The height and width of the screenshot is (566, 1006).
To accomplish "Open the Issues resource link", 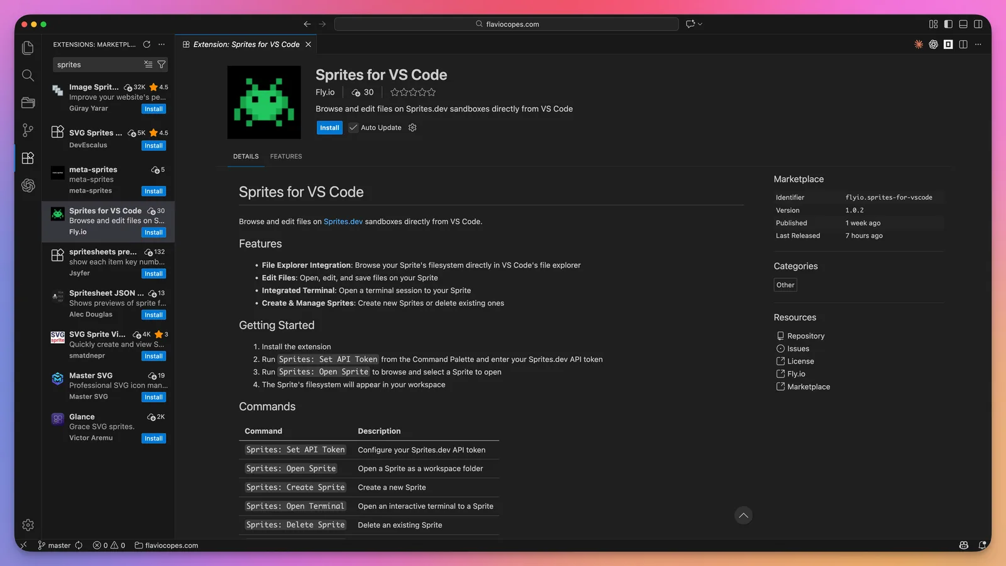I will pos(798,349).
